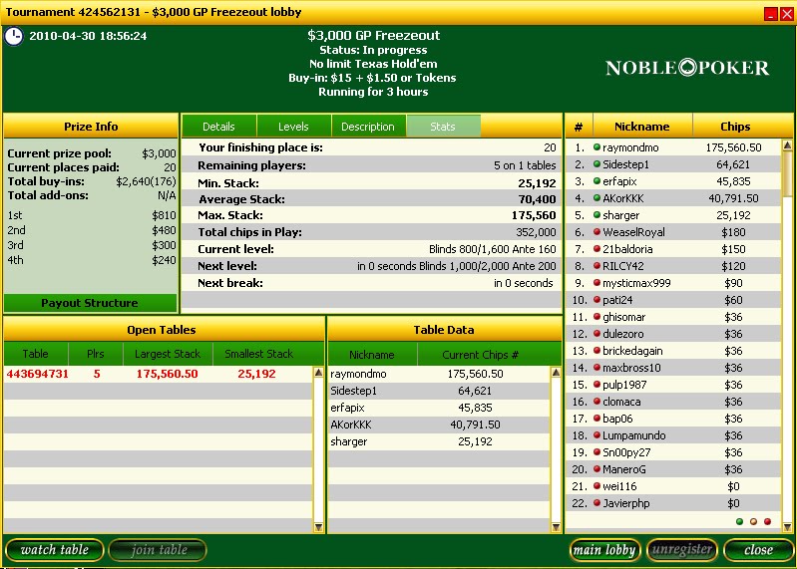This screenshot has width=797, height=569.
Task: Select pati24 in the player list
Action: tap(673, 300)
